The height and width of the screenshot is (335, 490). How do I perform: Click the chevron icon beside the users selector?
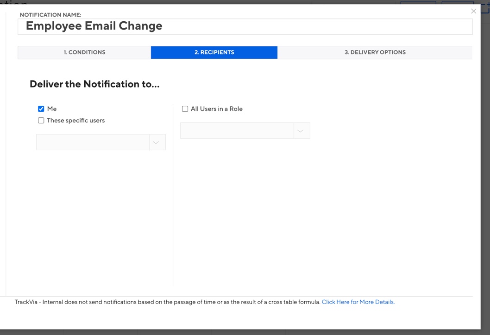click(157, 142)
